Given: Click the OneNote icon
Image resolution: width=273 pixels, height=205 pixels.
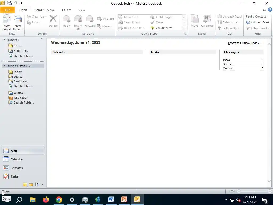Looking at the screenshot, I should click(207, 21).
